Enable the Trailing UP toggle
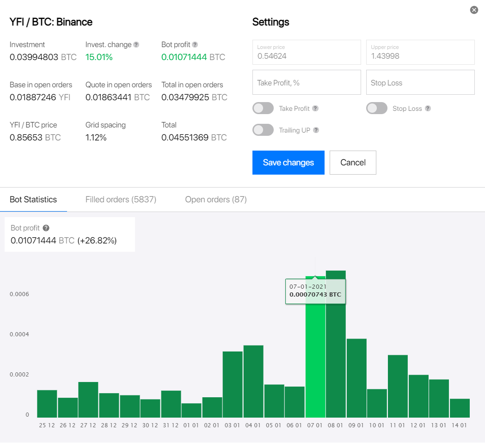 click(x=263, y=130)
